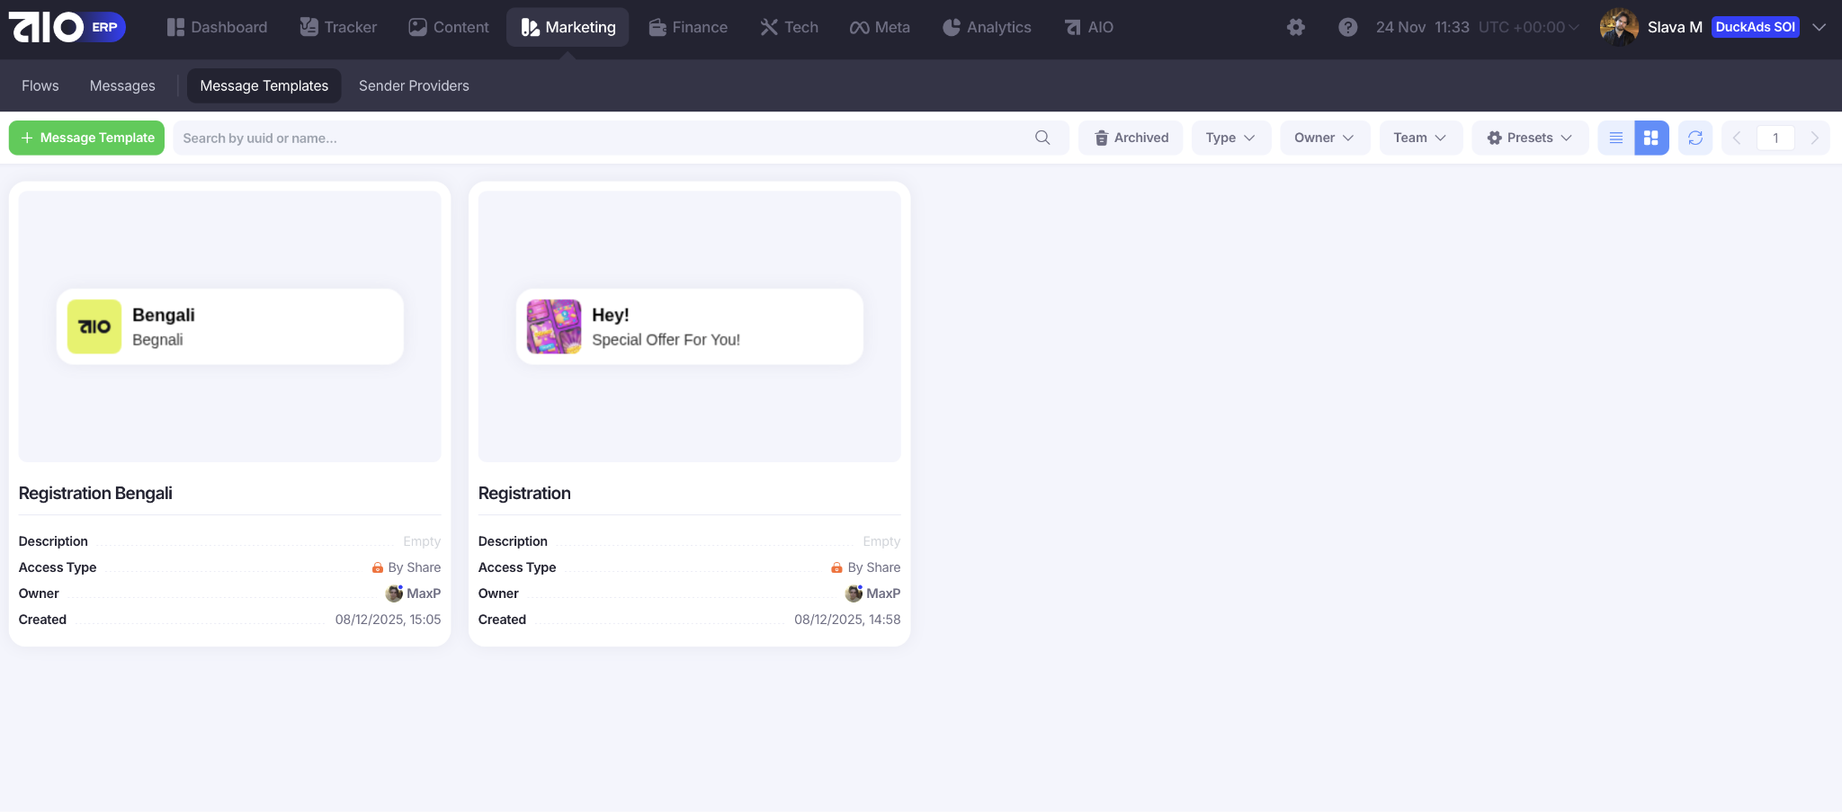Image resolution: width=1842 pixels, height=812 pixels.
Task: Open the Owner filter dropdown
Action: pos(1324,138)
